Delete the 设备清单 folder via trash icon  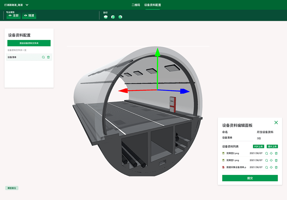tap(48, 57)
